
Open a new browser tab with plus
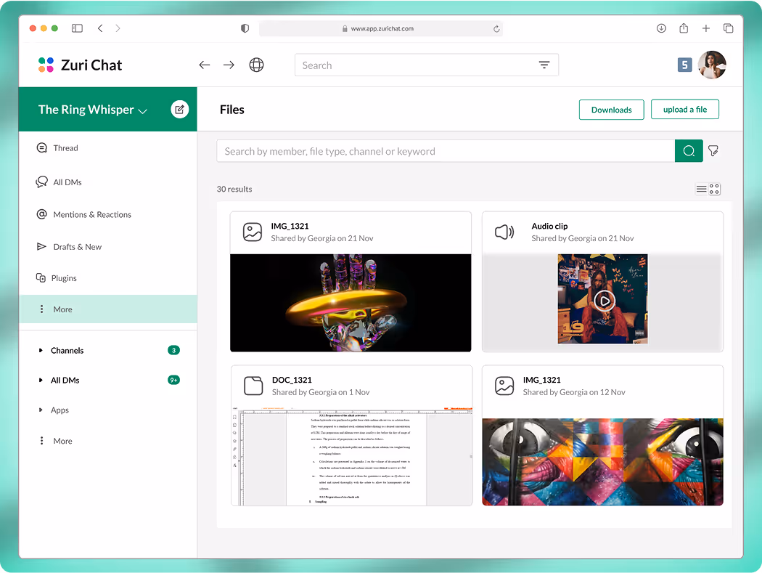click(x=706, y=28)
